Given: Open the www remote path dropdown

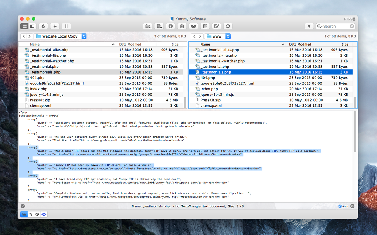Looking at the screenshot, I should point(217,36).
